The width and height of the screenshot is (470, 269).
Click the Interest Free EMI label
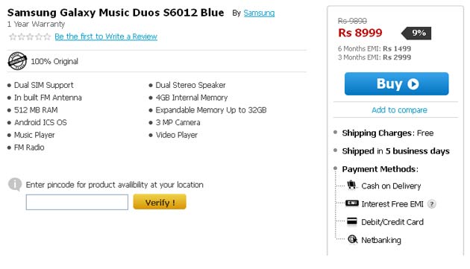pos(392,204)
